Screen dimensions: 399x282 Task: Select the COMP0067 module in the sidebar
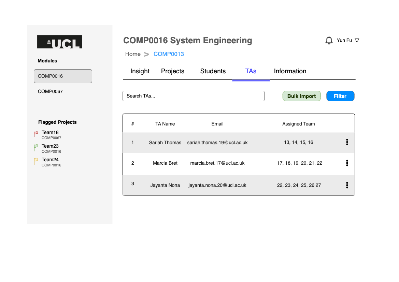[50, 91]
